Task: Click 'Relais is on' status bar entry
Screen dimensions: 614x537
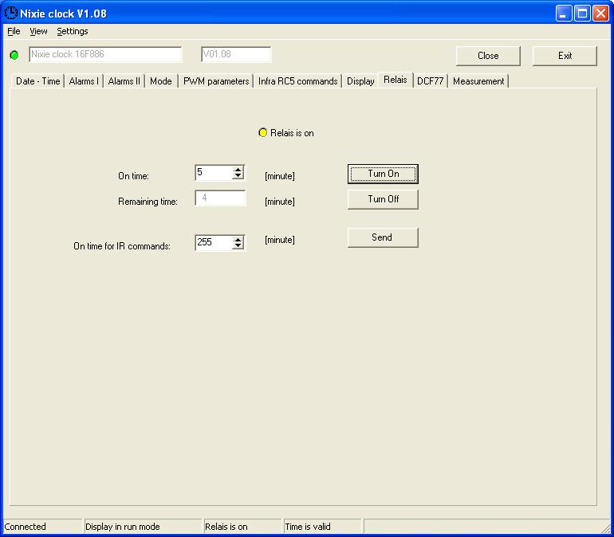Action: coord(242,527)
